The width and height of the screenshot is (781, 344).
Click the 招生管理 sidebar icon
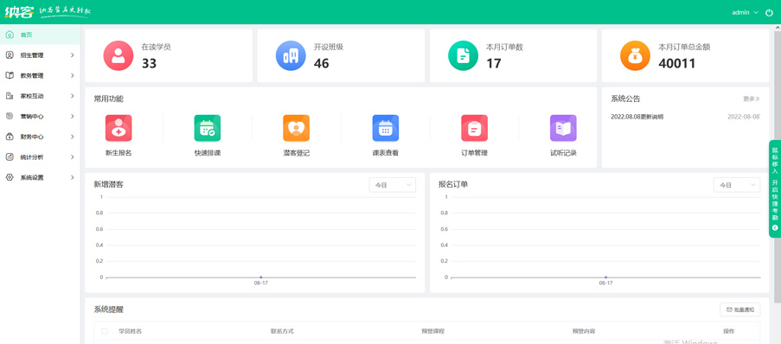click(x=10, y=55)
